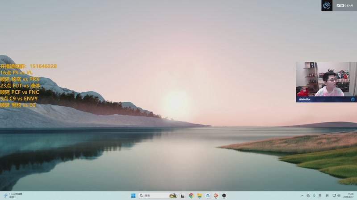Click the microphone tray icon
This screenshot has height=200, width=357.
[314, 196]
